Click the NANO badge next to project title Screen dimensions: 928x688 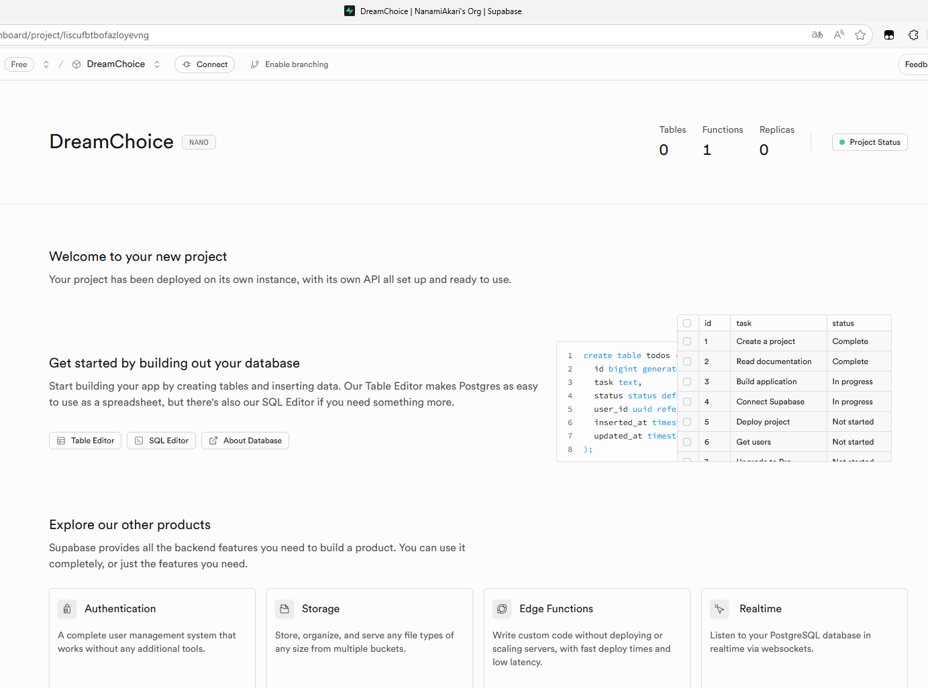coord(199,142)
